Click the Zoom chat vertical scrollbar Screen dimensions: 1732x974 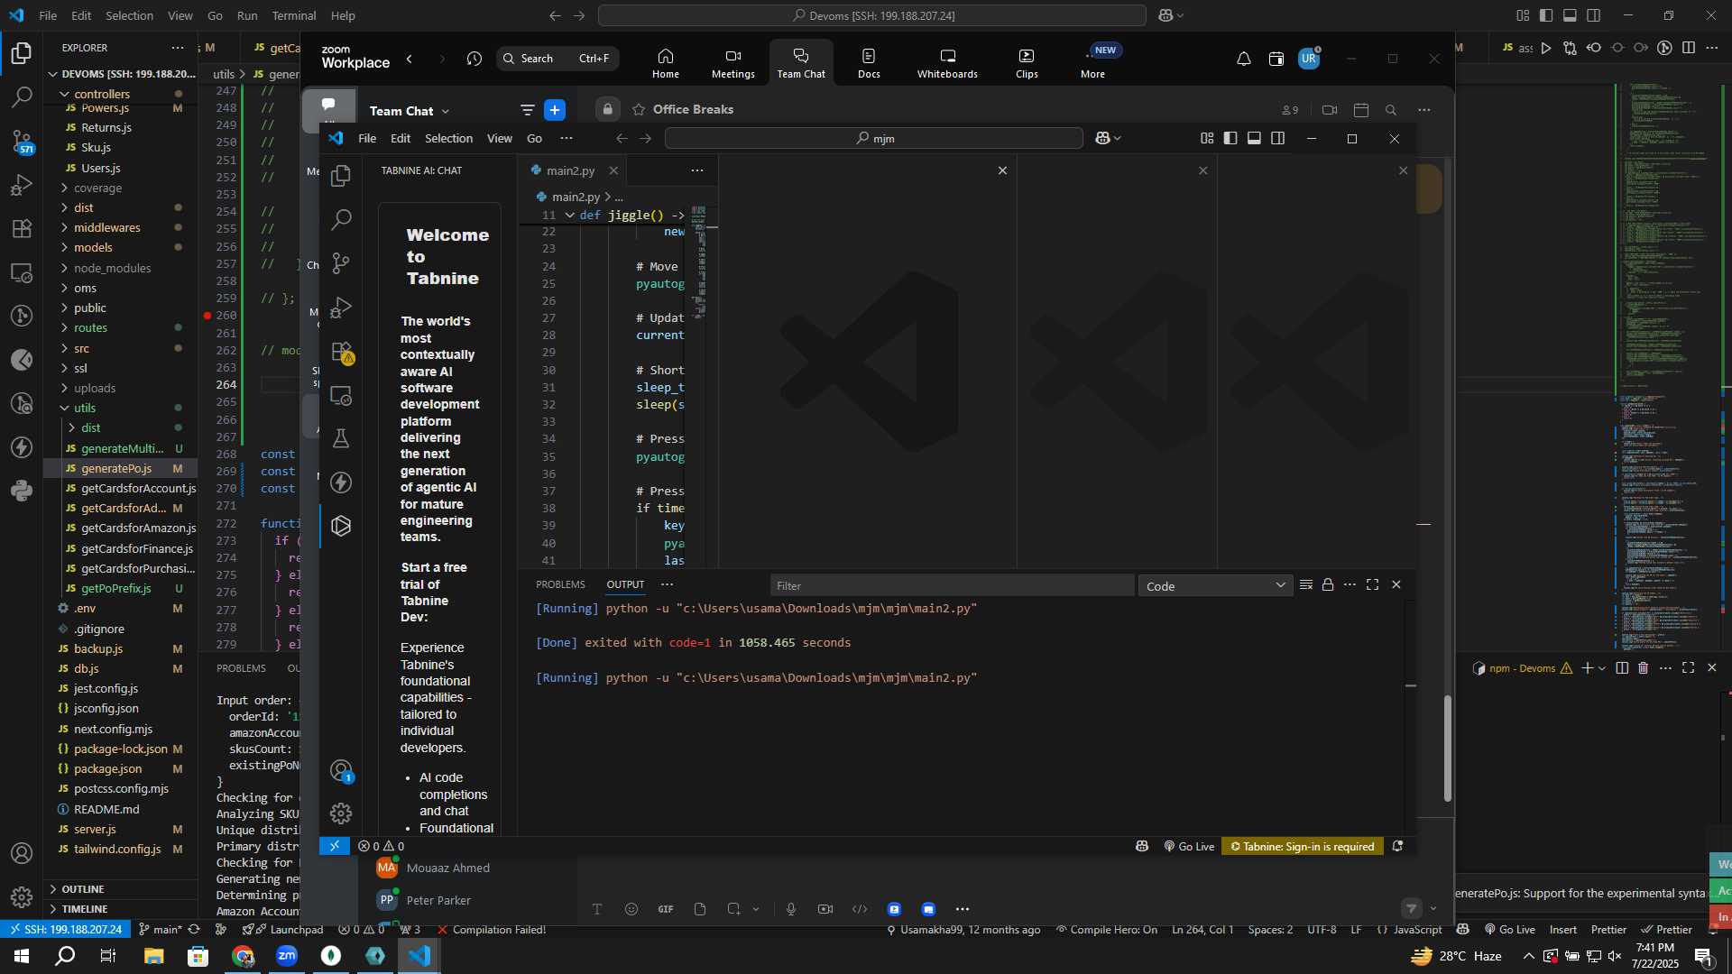pyautogui.click(x=1448, y=749)
